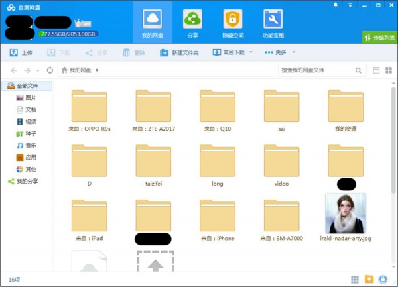Select the D folder
The width and height of the screenshot is (398, 287).
(x=90, y=166)
